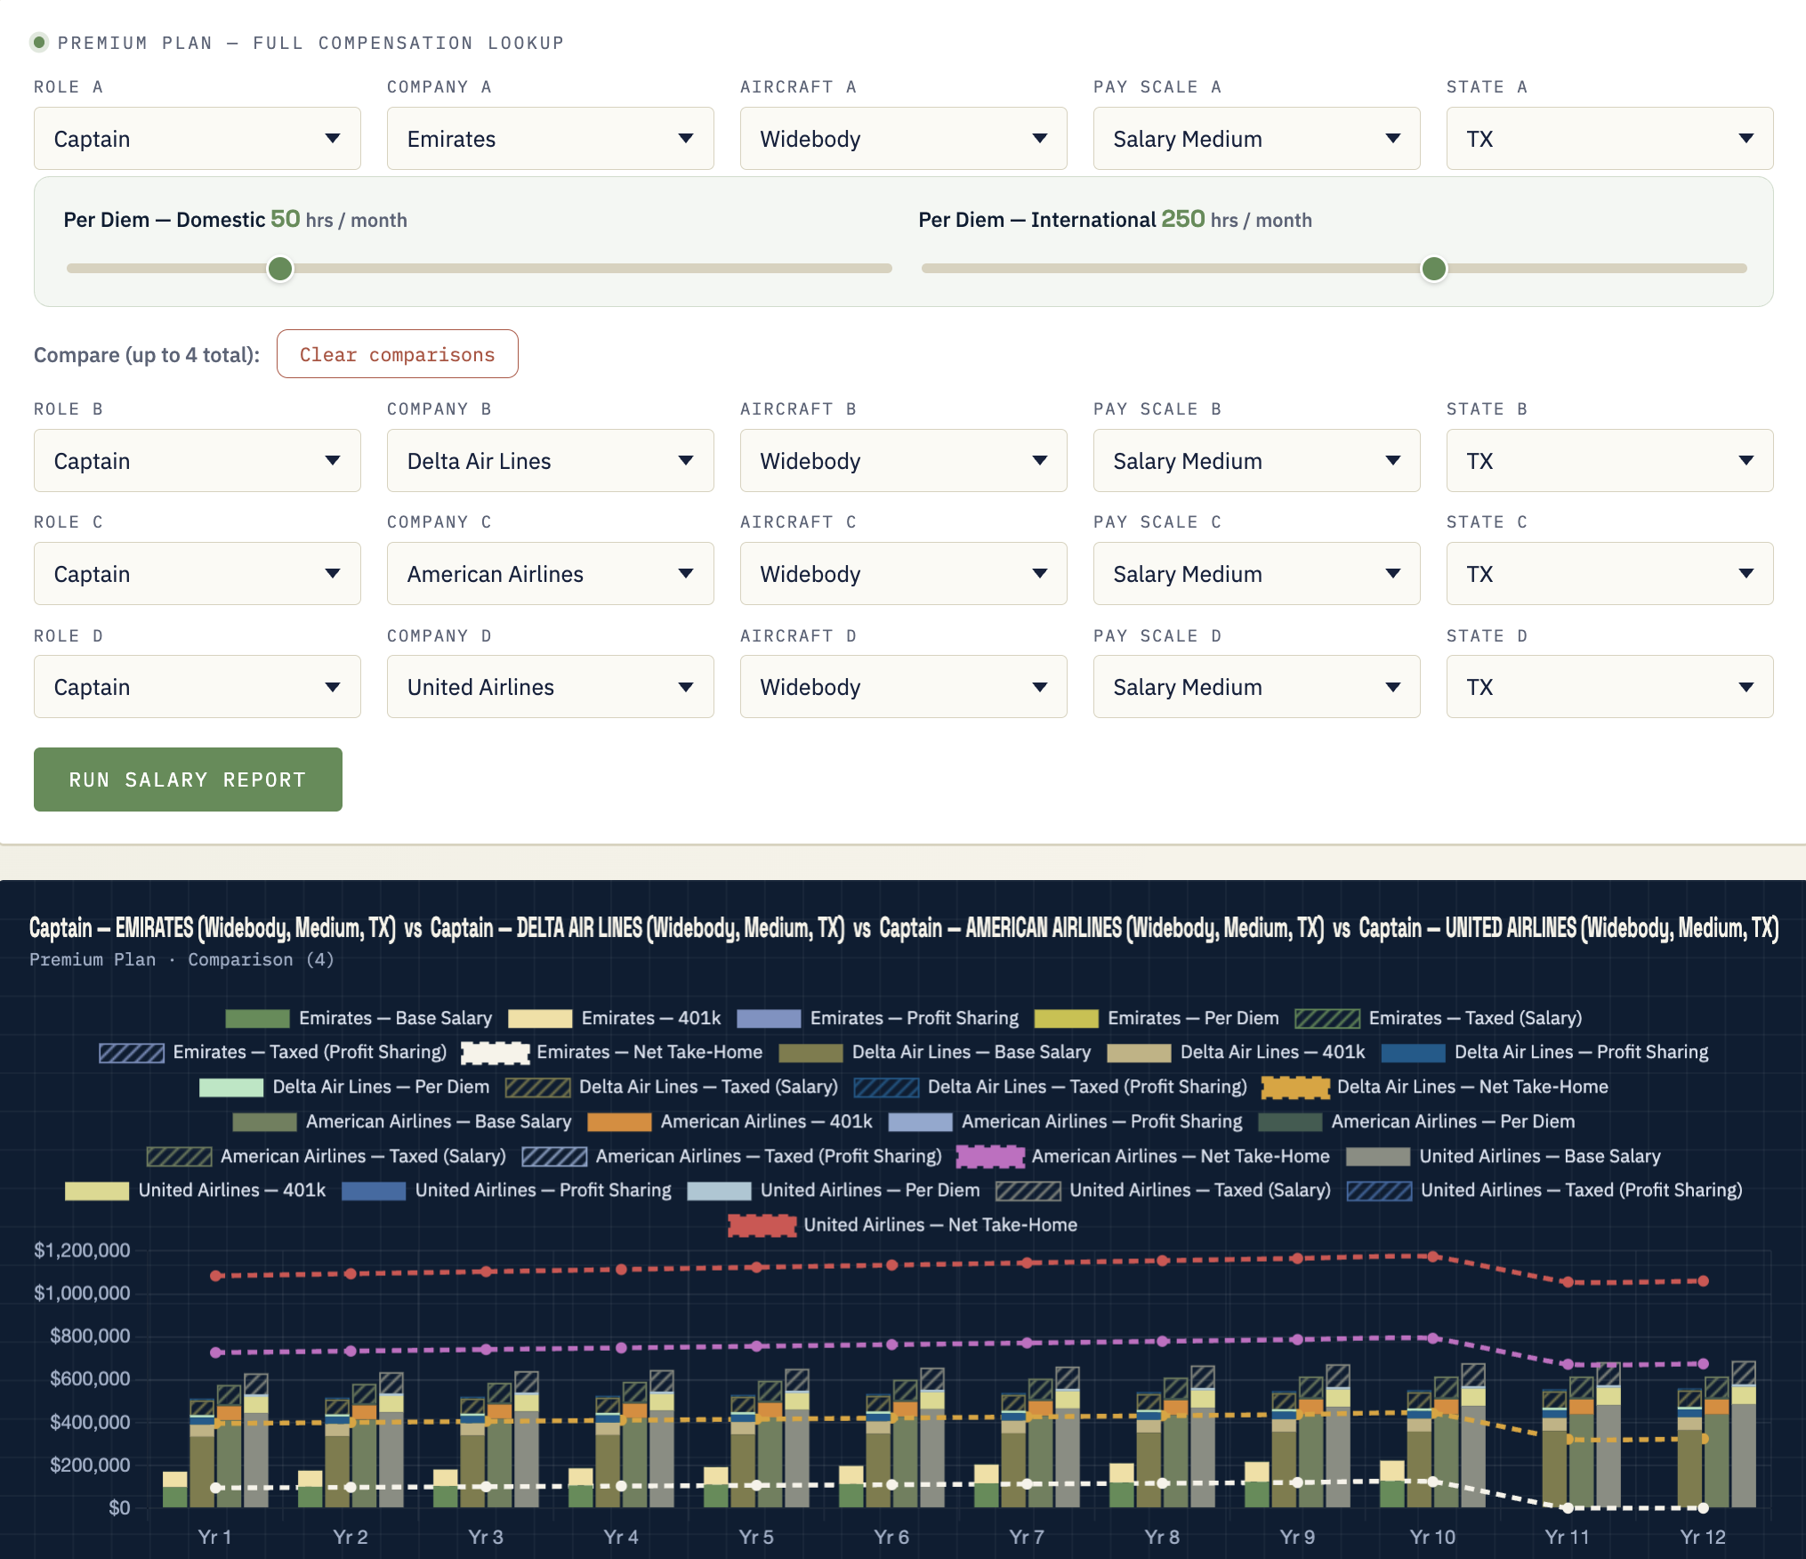Image resolution: width=1806 pixels, height=1559 pixels.
Task: Open the Role A dropdown
Action: (x=198, y=139)
